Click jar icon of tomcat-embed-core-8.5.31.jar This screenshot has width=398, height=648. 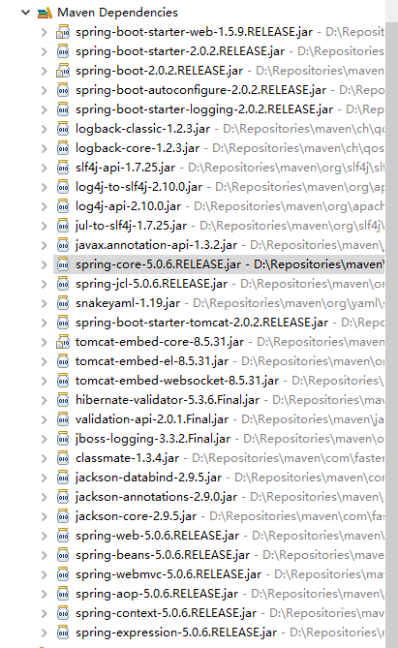point(63,342)
